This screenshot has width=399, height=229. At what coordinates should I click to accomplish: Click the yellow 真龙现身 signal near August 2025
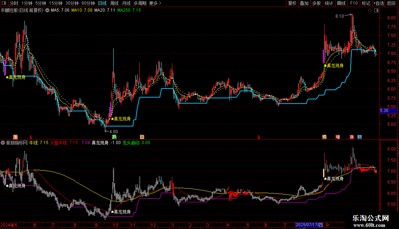(x=334, y=66)
